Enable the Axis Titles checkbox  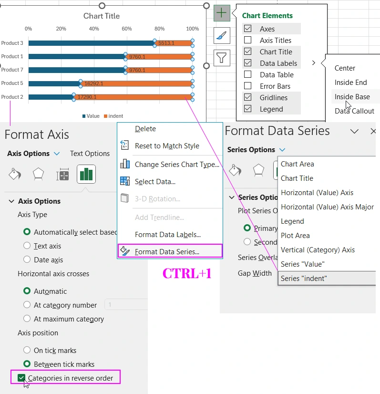pos(248,41)
